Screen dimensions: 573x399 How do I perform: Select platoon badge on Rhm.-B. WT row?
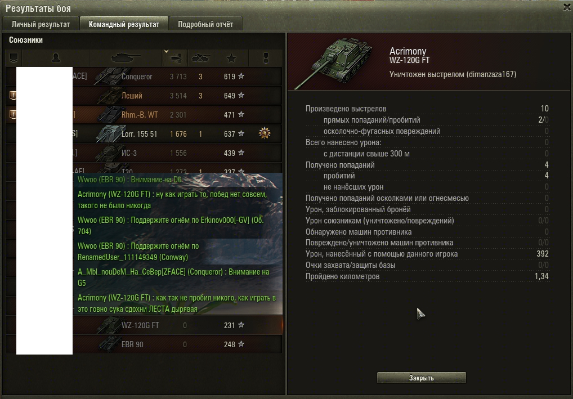click(13, 115)
